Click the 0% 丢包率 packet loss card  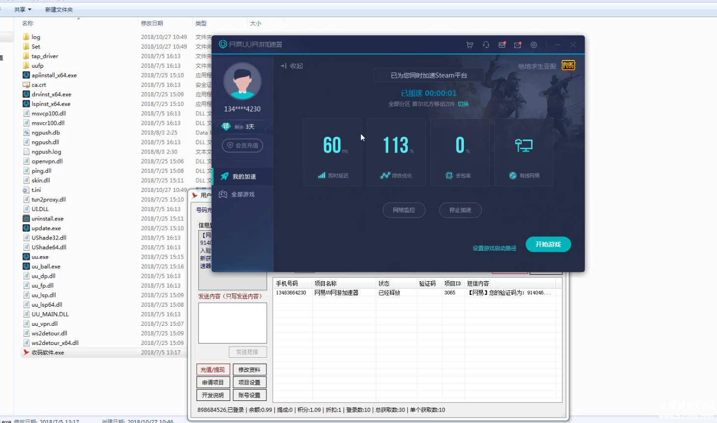460,152
